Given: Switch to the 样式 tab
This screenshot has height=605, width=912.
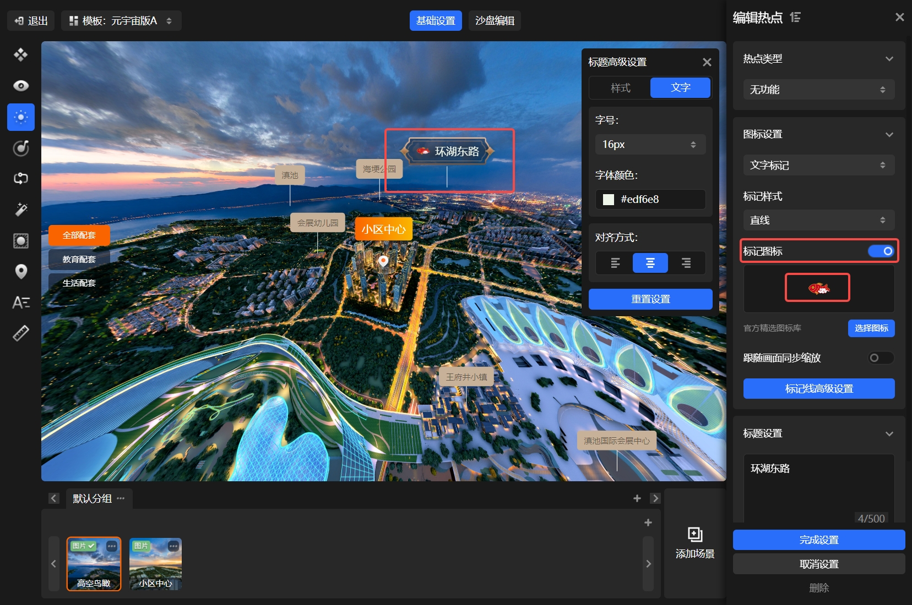Looking at the screenshot, I should point(620,88).
